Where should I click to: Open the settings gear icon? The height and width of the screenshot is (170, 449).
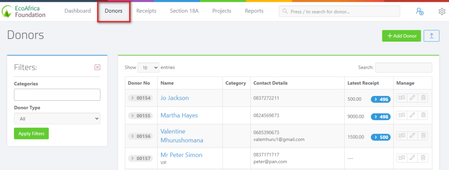tap(442, 11)
